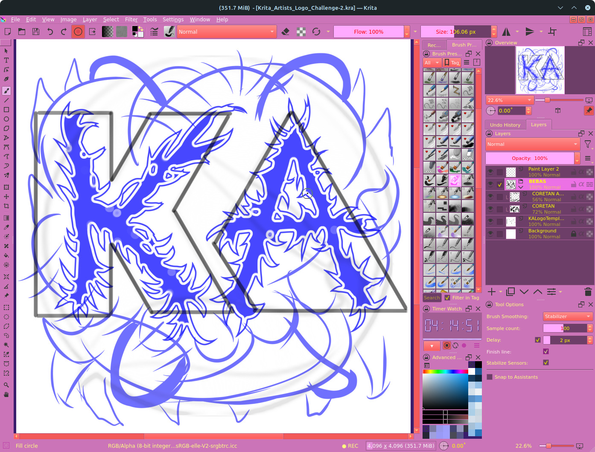Toggle the Delay checkbox
The width and height of the screenshot is (595, 452).
(538, 340)
